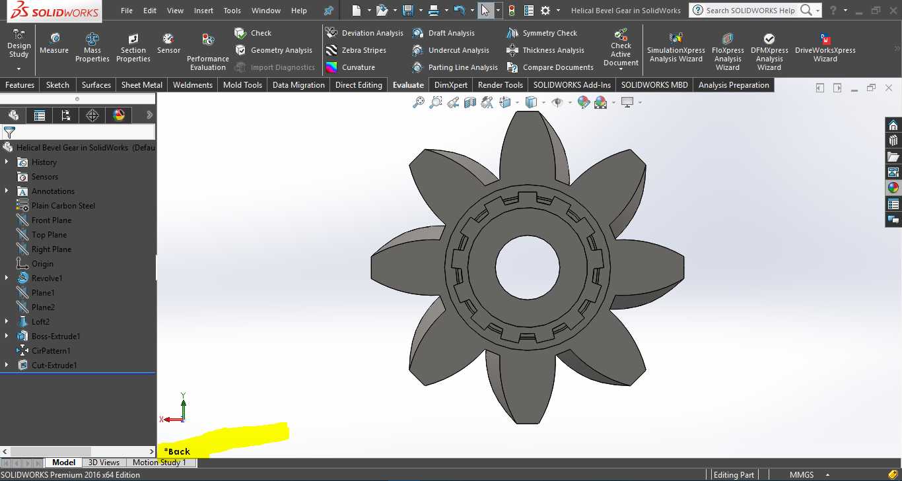
Task: Toggle Zebra Stripes display
Action: 357,50
